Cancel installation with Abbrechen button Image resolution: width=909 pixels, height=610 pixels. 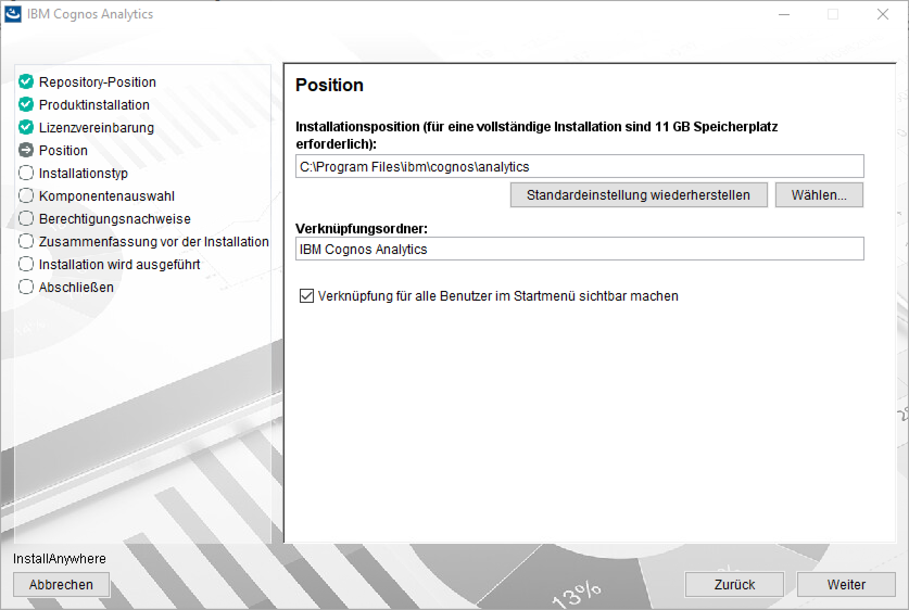pos(61,584)
